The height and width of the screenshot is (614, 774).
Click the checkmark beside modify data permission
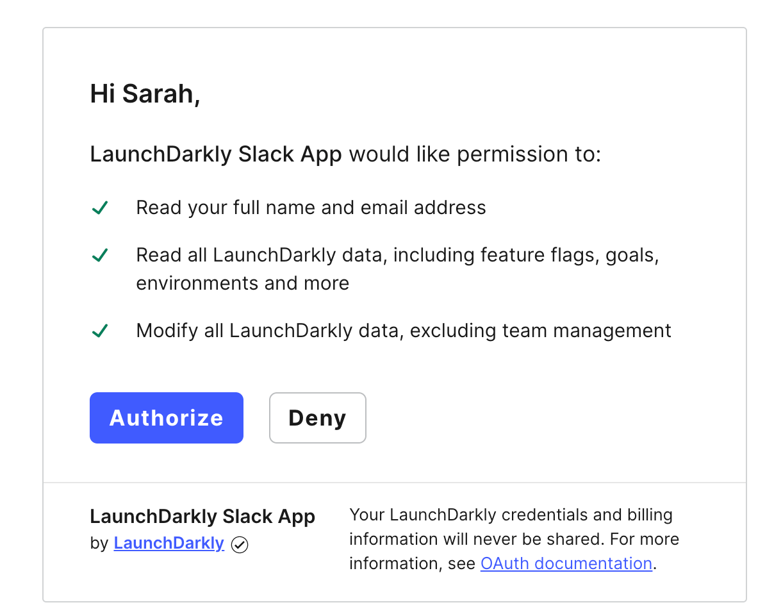click(101, 331)
